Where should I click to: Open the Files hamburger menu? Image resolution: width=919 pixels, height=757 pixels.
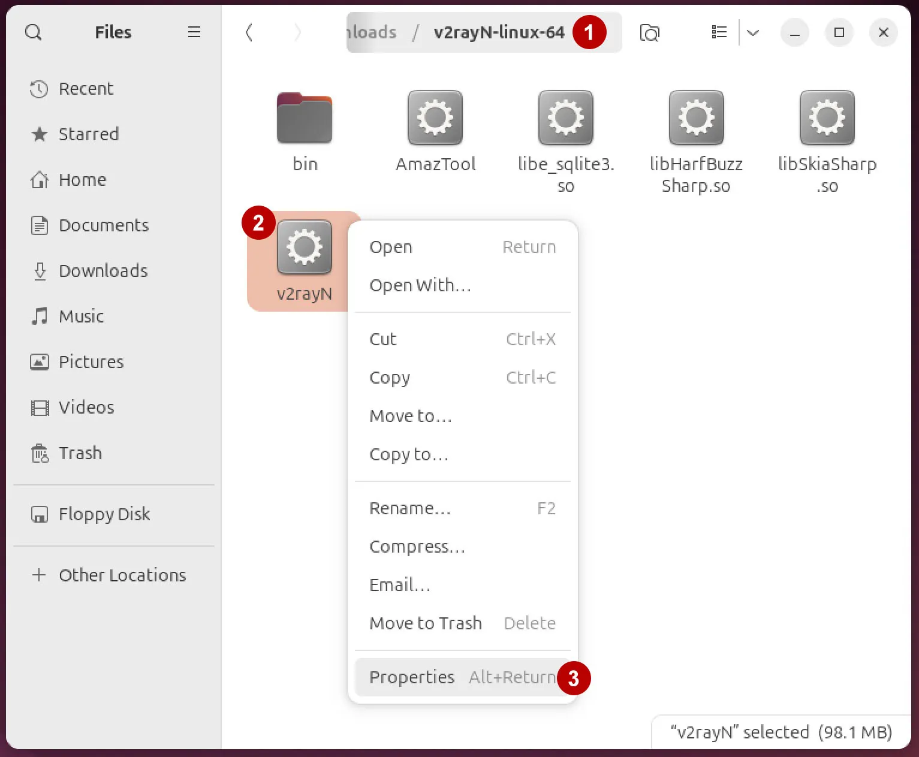(194, 32)
